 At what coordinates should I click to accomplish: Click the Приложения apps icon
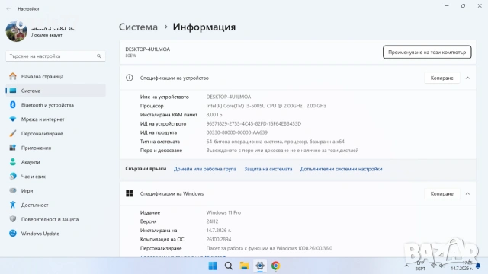13,148
